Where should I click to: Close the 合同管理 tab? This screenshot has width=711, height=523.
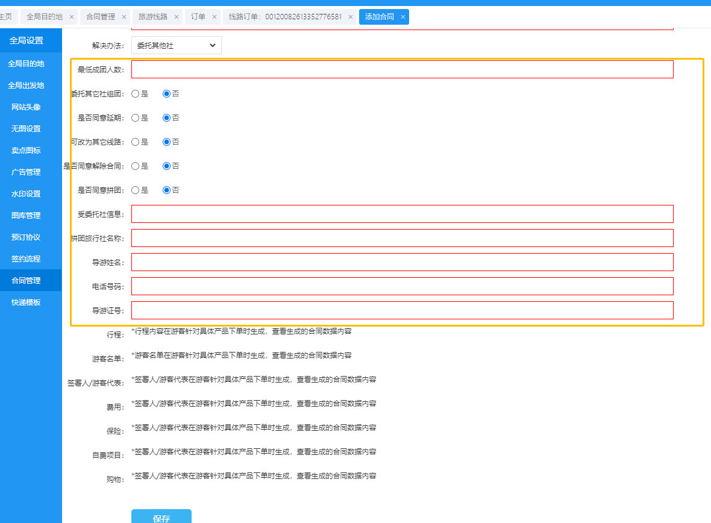coord(124,17)
